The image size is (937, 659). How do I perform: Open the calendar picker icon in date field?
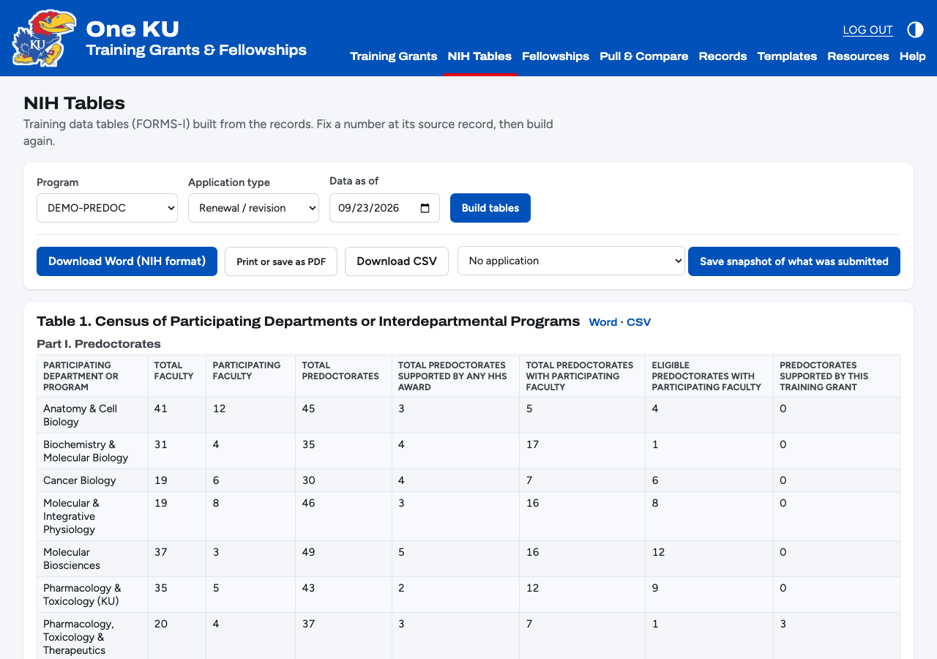(x=425, y=208)
